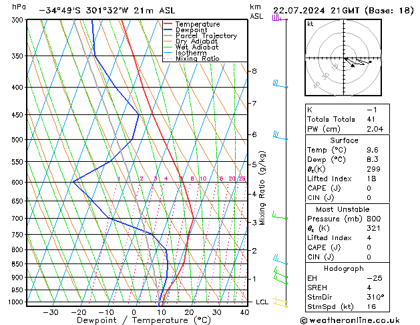Screen dimensions: 420x325
Task: Click the yellow wind barb near 1000 hPa
Action: click(x=281, y=303)
